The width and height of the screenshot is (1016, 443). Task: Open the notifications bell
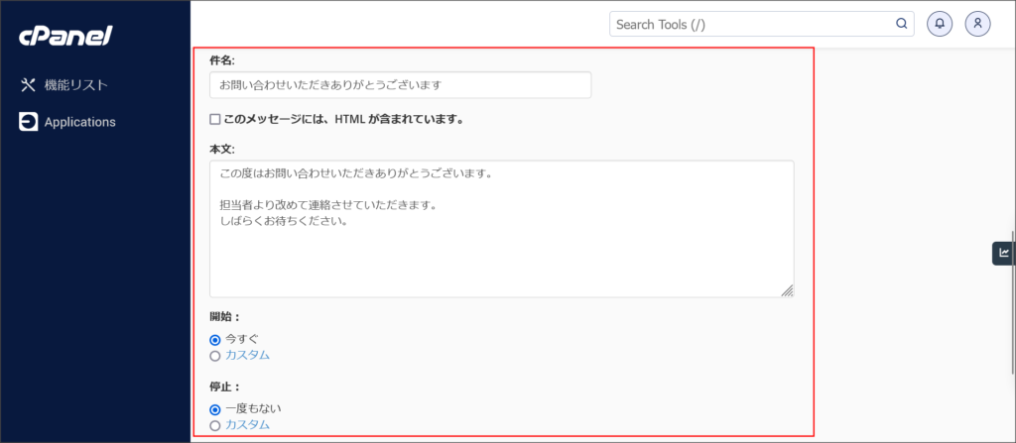[939, 24]
